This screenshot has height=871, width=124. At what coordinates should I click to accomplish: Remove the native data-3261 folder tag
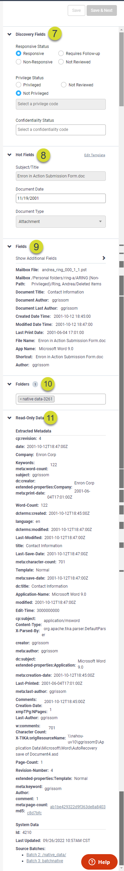(x=21, y=399)
